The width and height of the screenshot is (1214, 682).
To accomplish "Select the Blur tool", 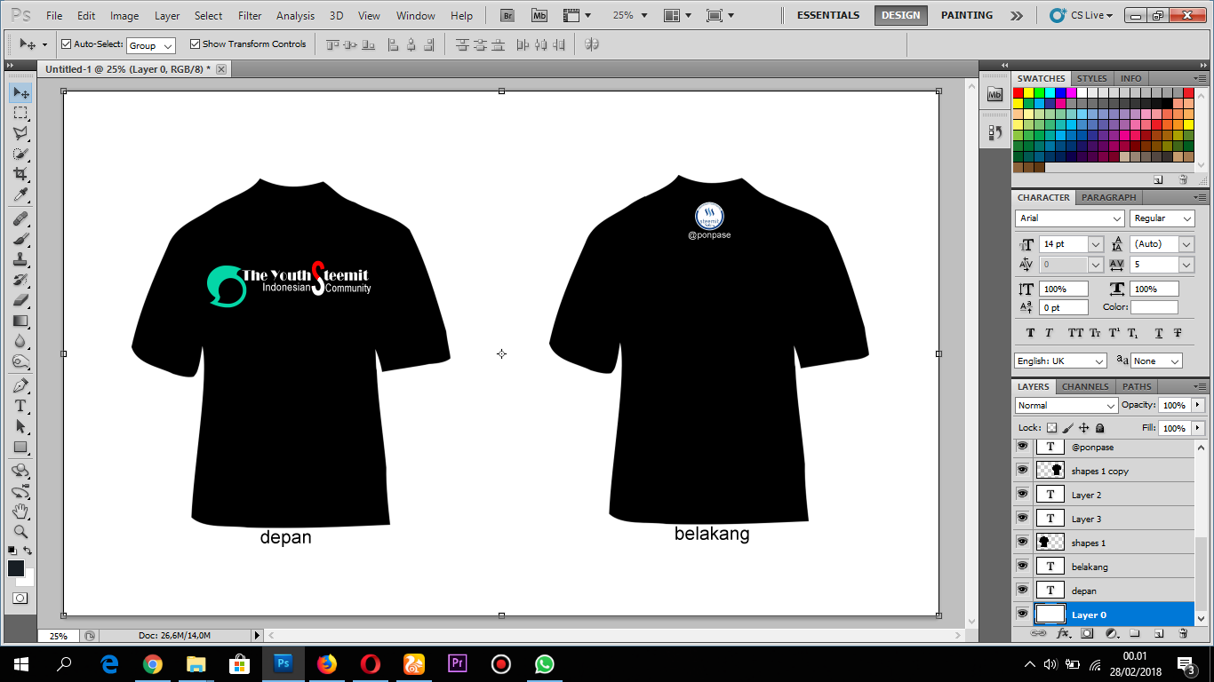I will (20, 341).
